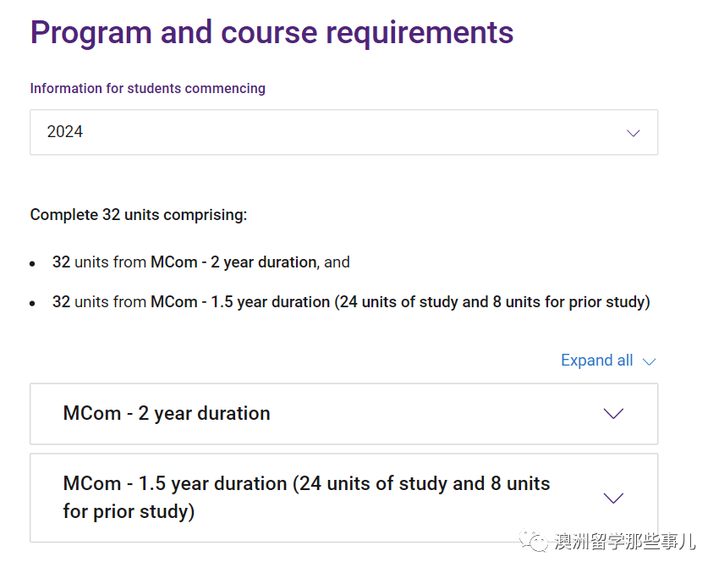719x573 pixels.
Task: Click the chevron on MCom - 1.5 year duration panel
Action: pos(613,498)
